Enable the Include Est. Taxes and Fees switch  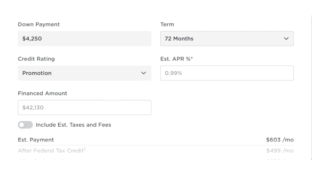[x=25, y=125]
